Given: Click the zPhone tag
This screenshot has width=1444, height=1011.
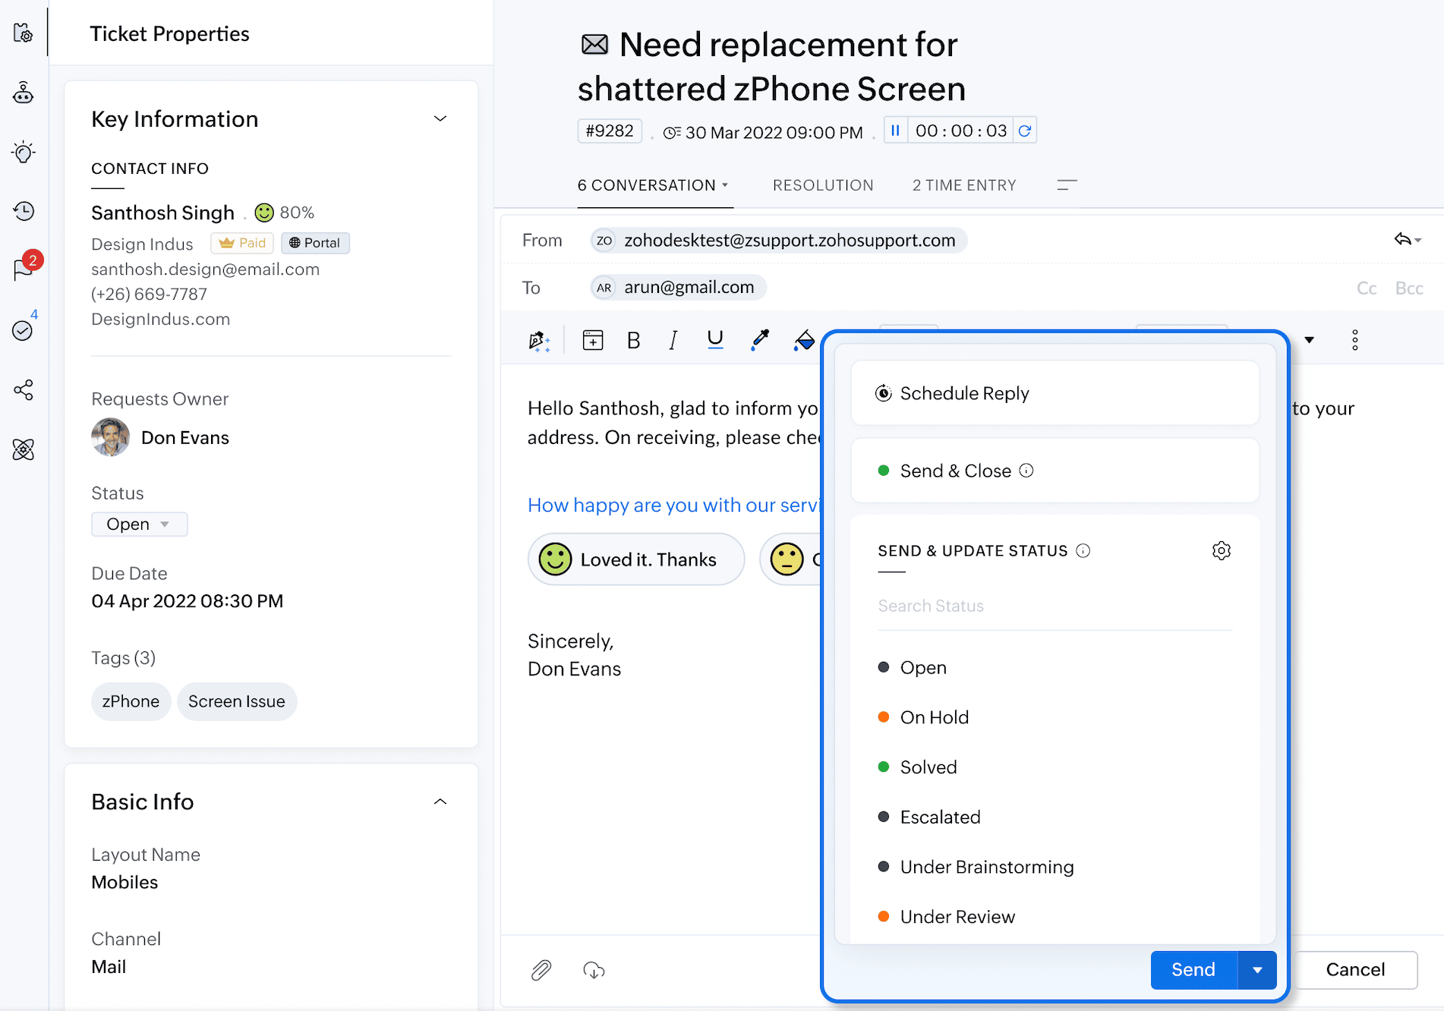Looking at the screenshot, I should tap(131, 701).
